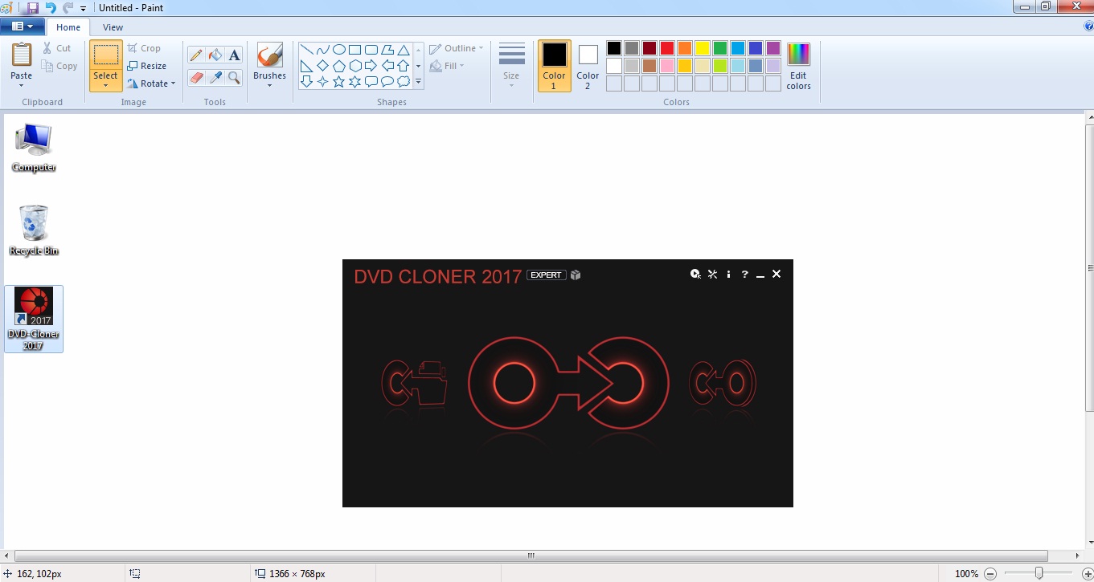
Task: Click the vertical scrollbar down arrow
Action: pyautogui.click(x=1088, y=543)
